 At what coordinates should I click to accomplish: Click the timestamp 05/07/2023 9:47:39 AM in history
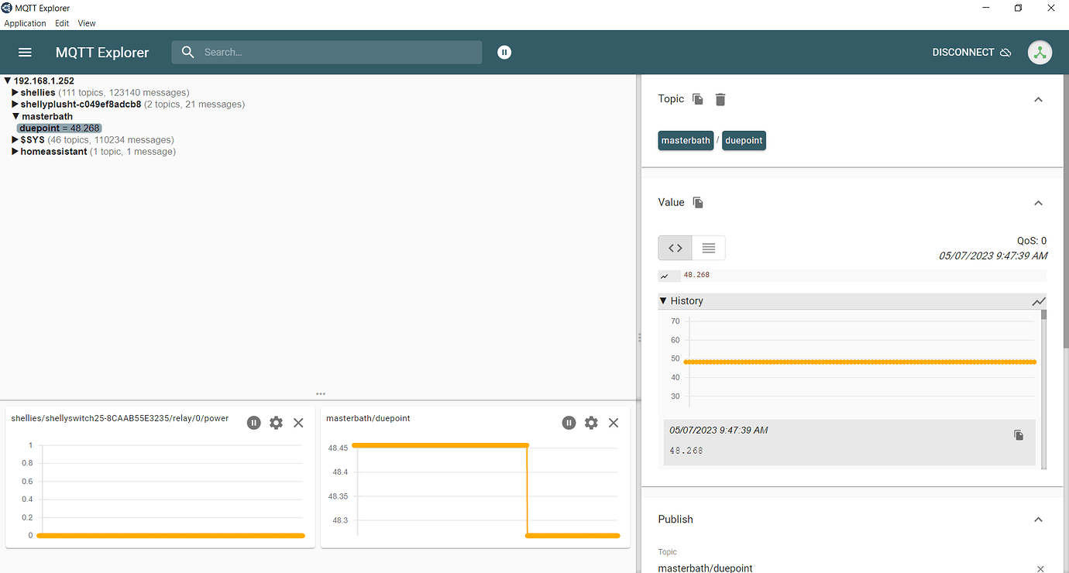tap(719, 431)
